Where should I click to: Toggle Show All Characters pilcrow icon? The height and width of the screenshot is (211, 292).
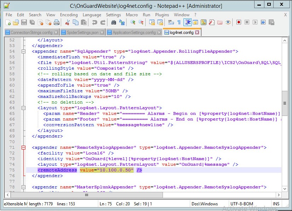pos(179,22)
